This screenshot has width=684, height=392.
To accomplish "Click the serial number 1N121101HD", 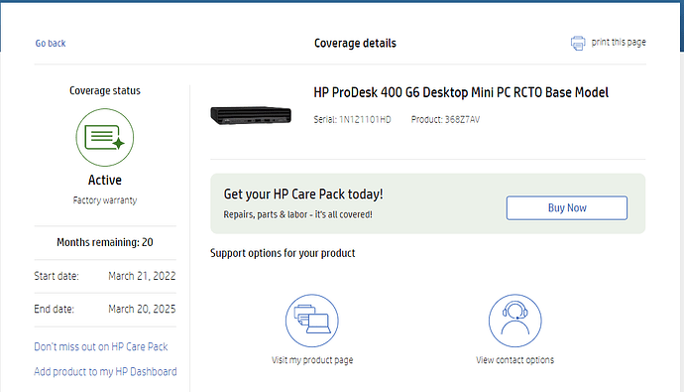I will 365,120.
